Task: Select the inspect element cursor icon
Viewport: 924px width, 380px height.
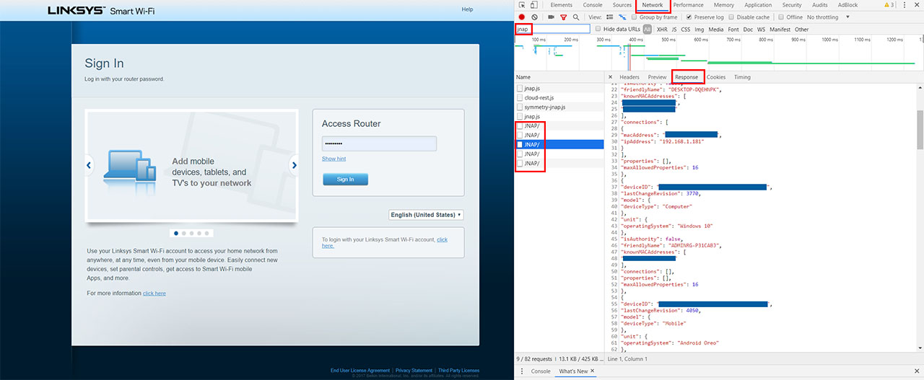Action: click(521, 5)
